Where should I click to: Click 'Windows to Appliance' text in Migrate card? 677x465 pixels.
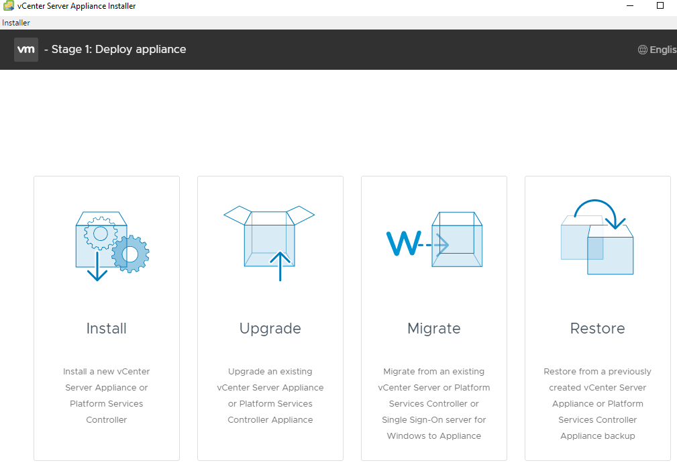[x=434, y=436]
